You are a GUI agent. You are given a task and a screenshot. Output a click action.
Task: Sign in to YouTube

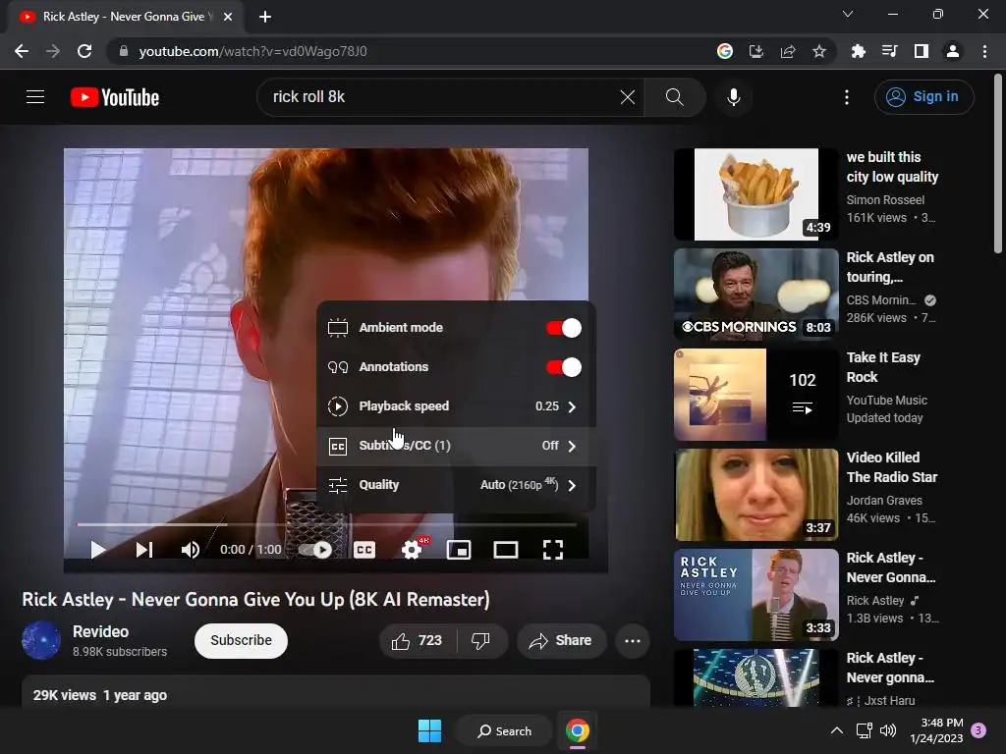click(x=923, y=97)
